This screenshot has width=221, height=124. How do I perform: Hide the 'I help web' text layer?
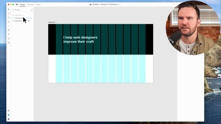click(31, 18)
